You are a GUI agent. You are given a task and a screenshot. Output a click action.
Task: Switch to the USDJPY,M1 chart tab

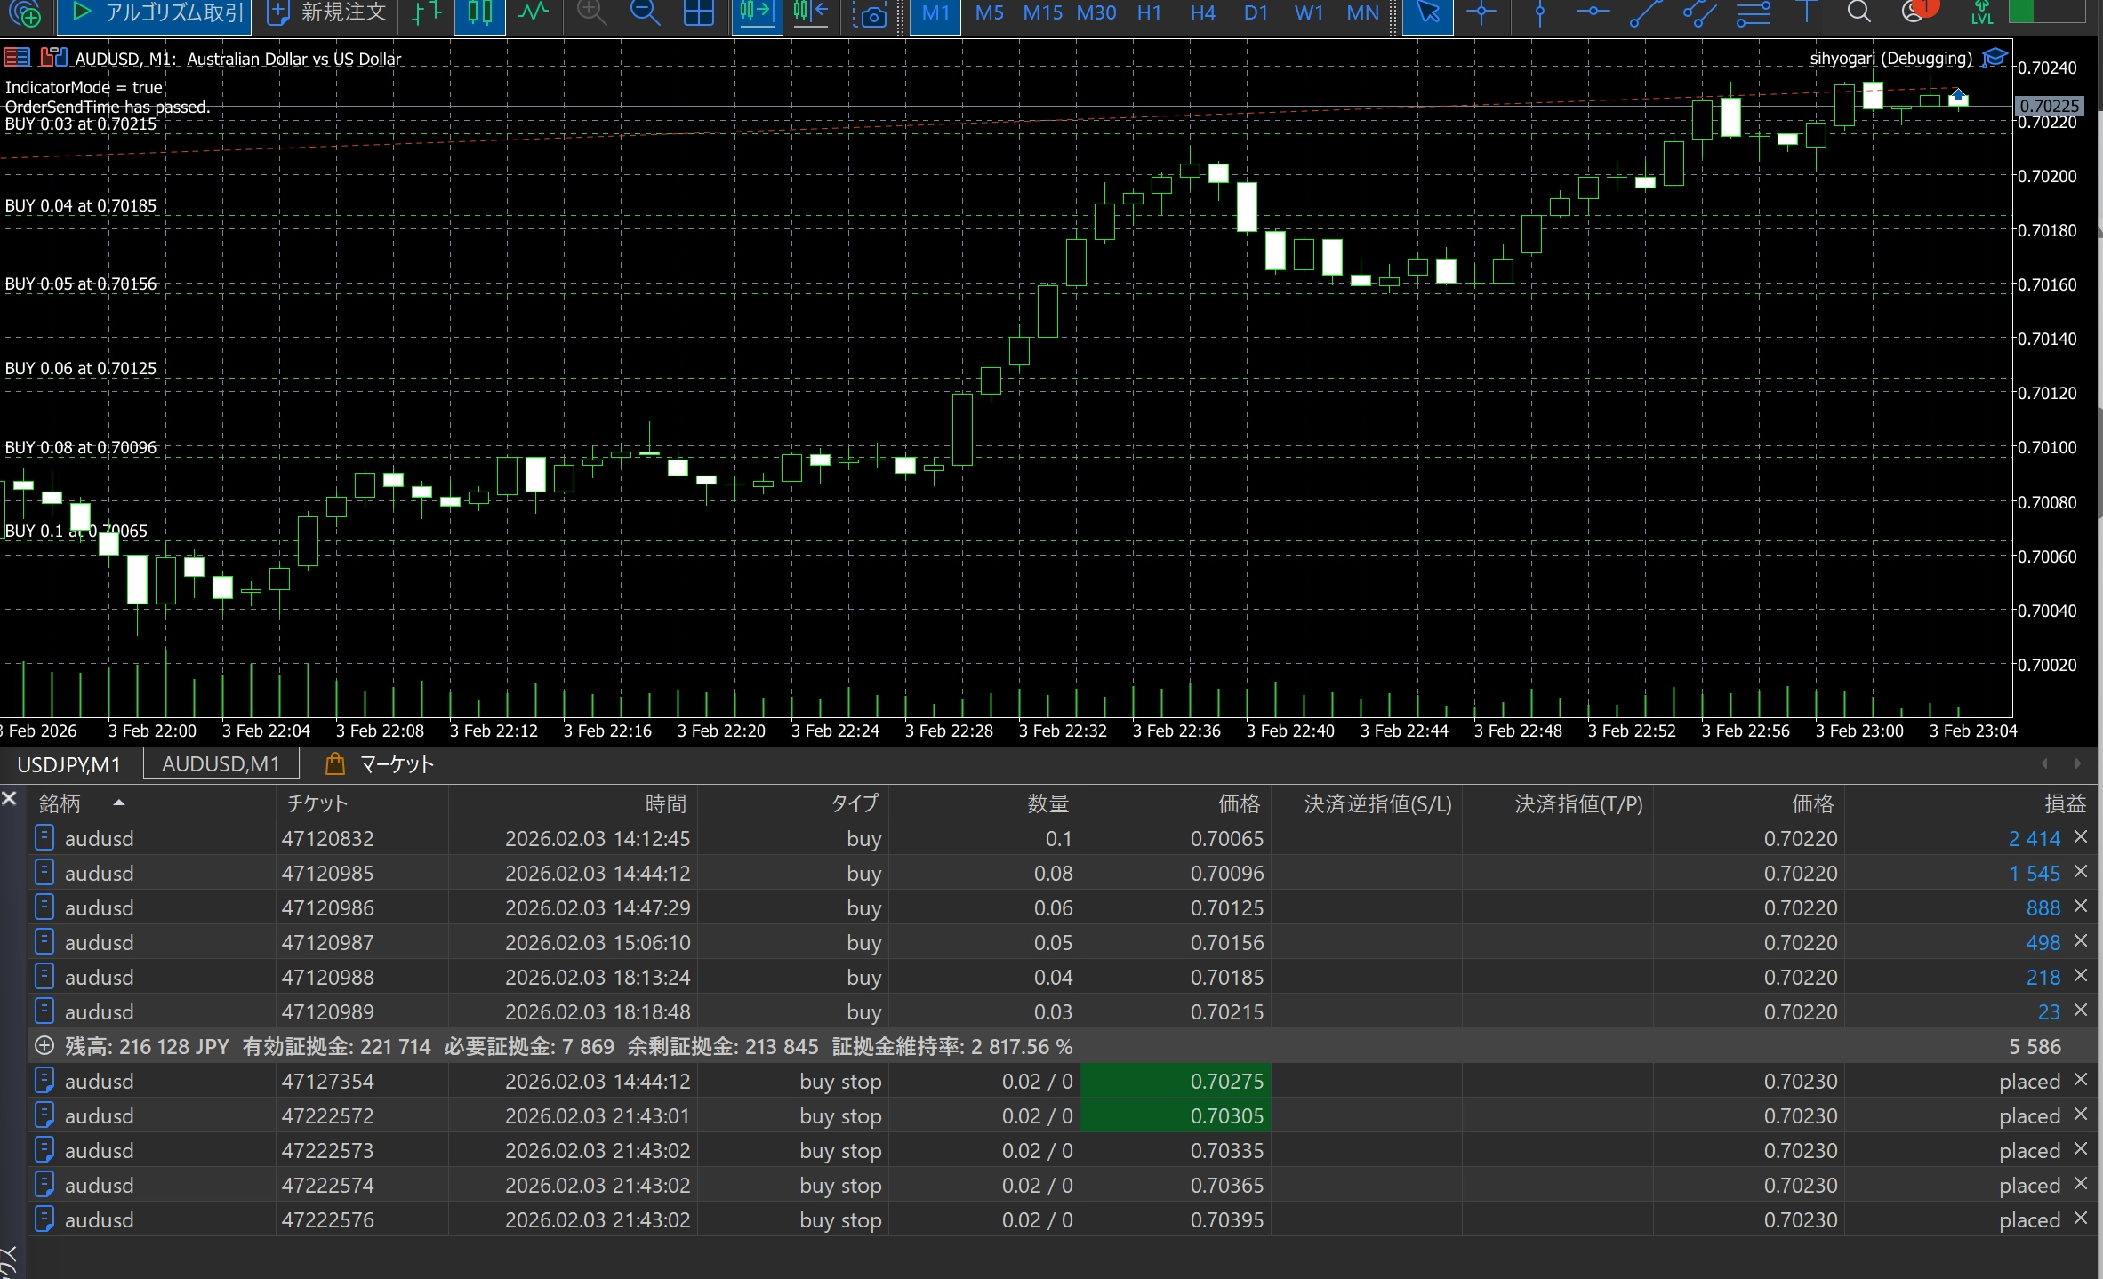(x=69, y=764)
